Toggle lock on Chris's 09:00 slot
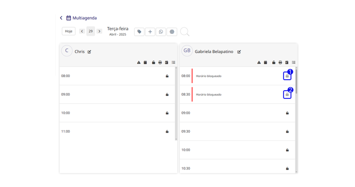The image size is (355, 187). pos(167,95)
